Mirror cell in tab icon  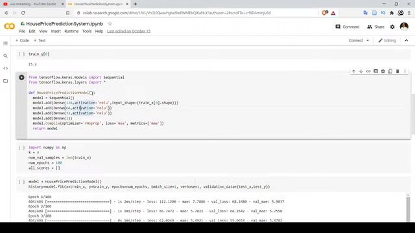pyautogui.click(x=390, y=71)
